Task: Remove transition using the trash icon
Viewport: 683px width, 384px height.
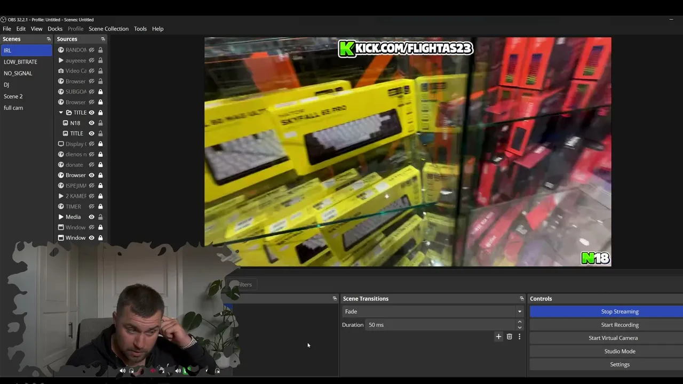Action: coord(509,337)
